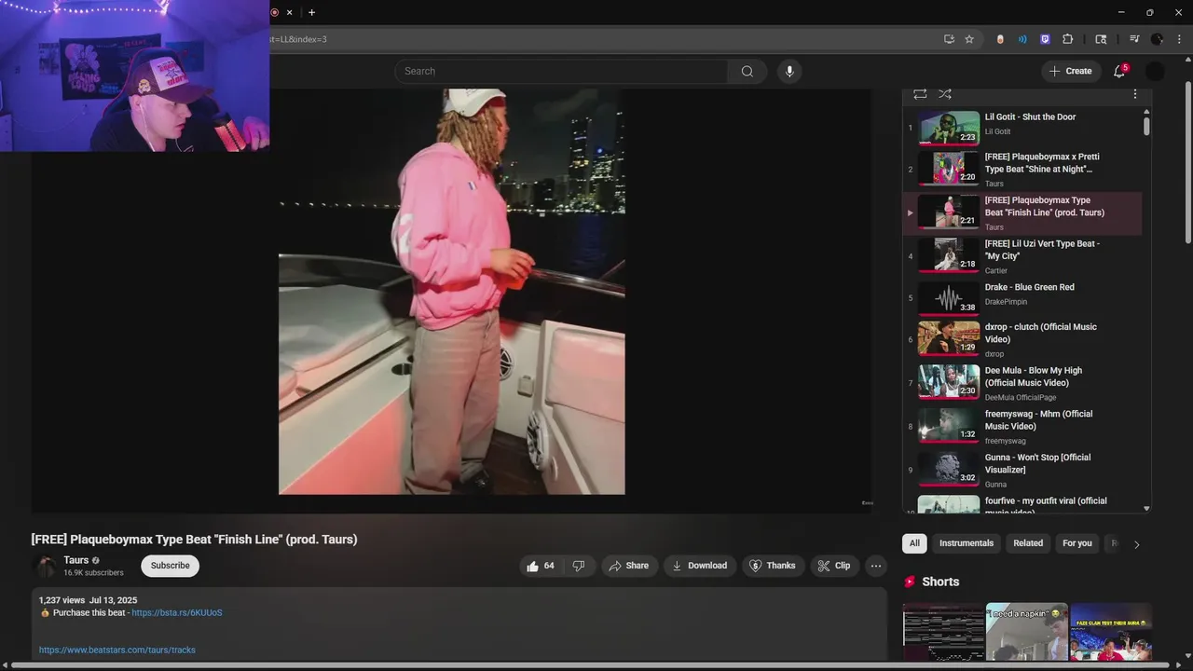This screenshot has width=1193, height=671.
Task: Play Drake - Blue Green Red
Action: pos(1022,298)
